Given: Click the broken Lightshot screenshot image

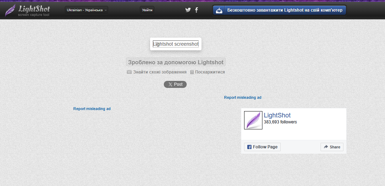Looking at the screenshot, I should click(176, 44).
